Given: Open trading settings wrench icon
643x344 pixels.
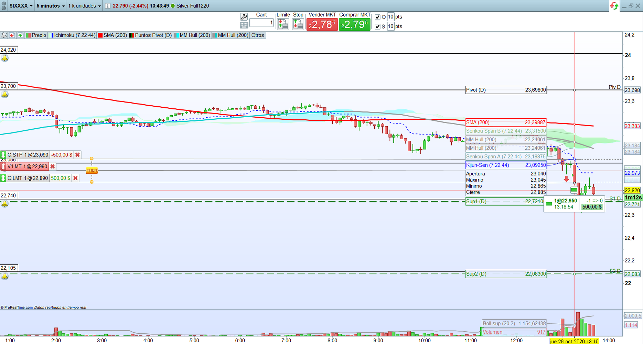Looking at the screenshot, I should click(244, 17).
